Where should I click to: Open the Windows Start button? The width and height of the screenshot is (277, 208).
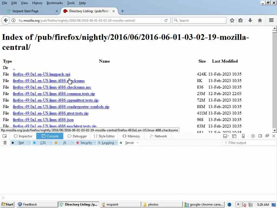point(7,204)
